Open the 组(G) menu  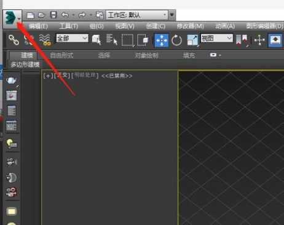coord(97,26)
